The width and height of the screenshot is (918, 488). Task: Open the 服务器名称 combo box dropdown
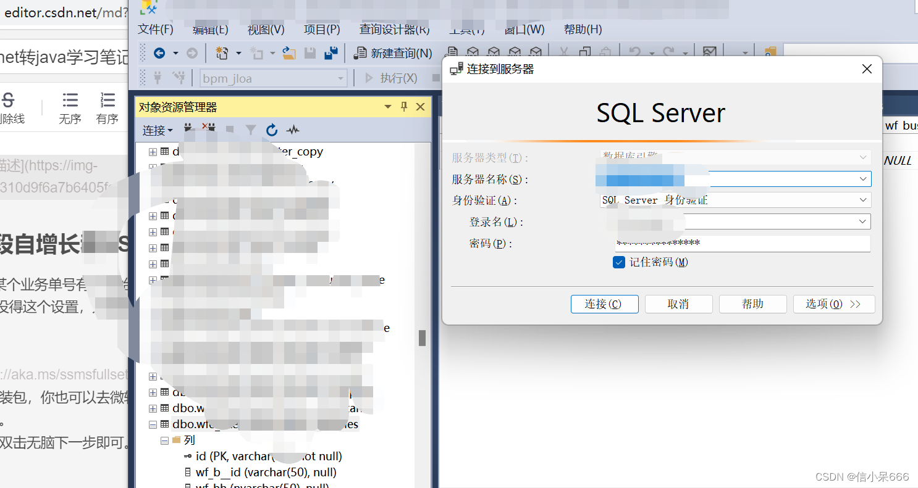pyautogui.click(x=863, y=179)
